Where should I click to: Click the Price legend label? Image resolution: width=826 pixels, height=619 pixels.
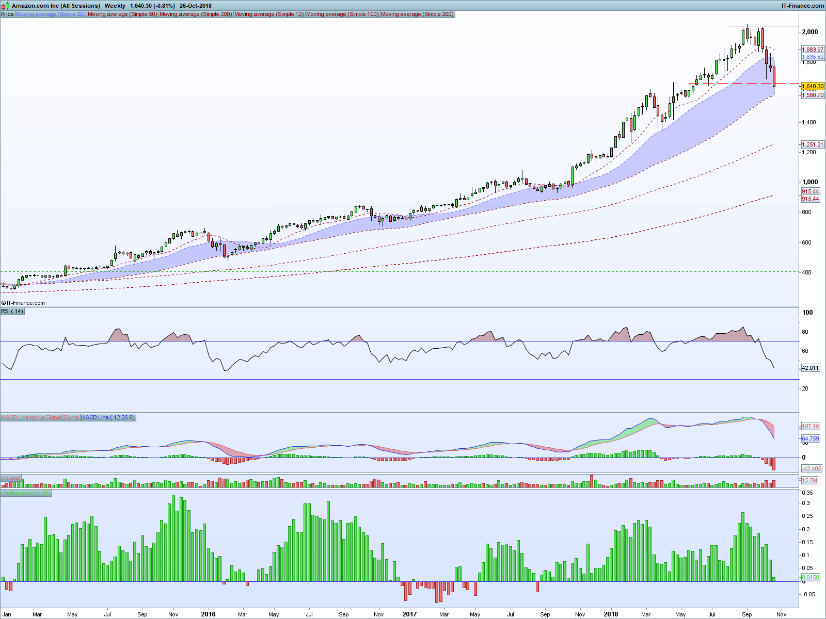[x=7, y=14]
